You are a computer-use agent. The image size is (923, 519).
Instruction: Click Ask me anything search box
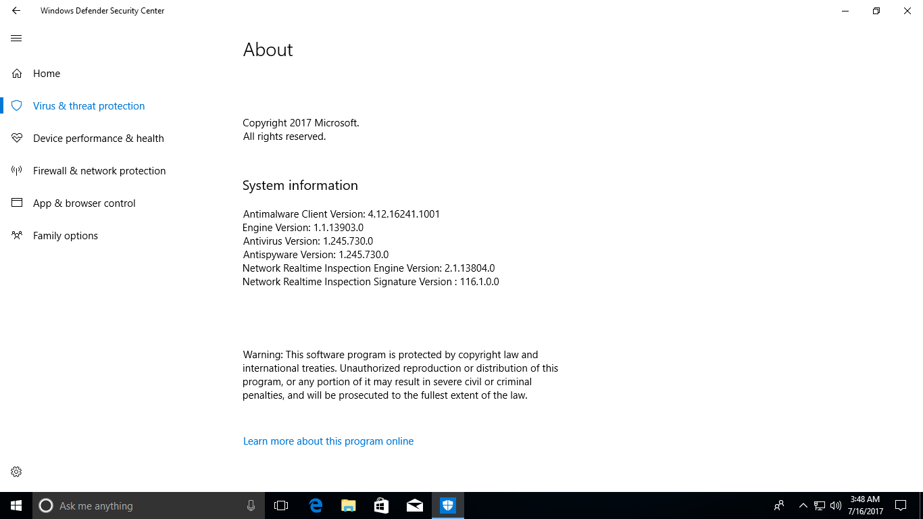(x=149, y=505)
